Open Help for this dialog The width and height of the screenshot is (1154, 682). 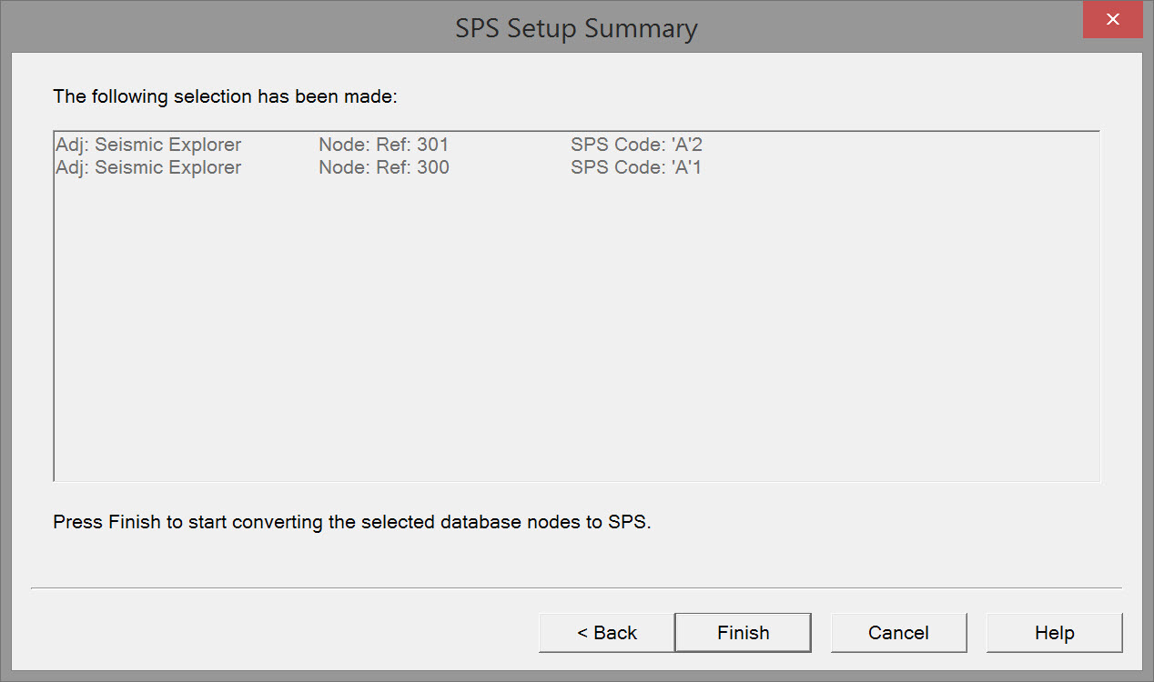(x=1054, y=633)
